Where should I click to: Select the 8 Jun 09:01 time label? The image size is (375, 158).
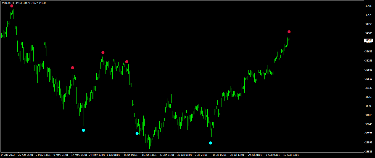131,155
